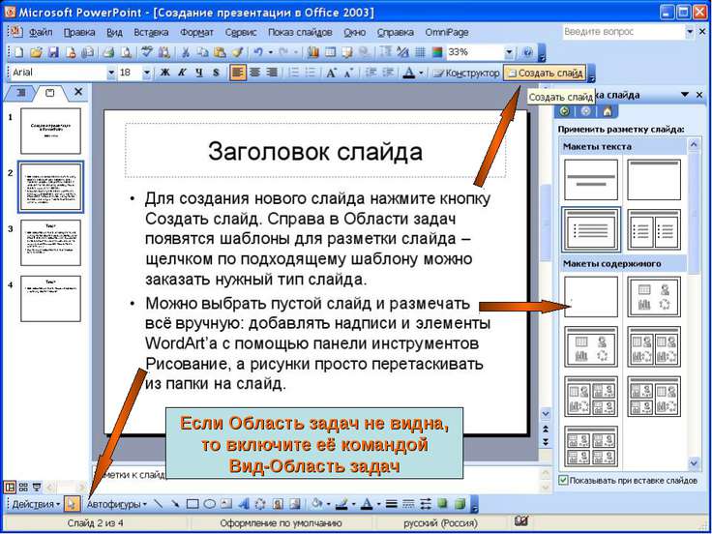This screenshot has height=534, width=712.
Task: Select the Line tool in the drawing toolbar
Action: pyautogui.click(x=158, y=504)
